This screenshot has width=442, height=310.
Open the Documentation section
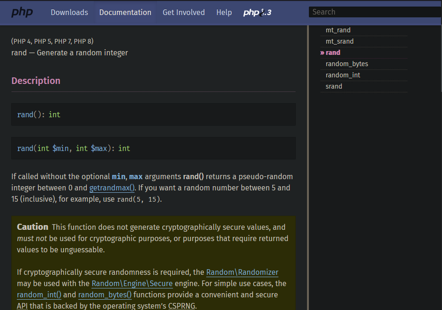point(125,13)
